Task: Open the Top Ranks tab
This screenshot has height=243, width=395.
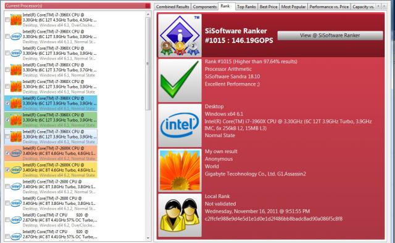Action: [x=246, y=7]
